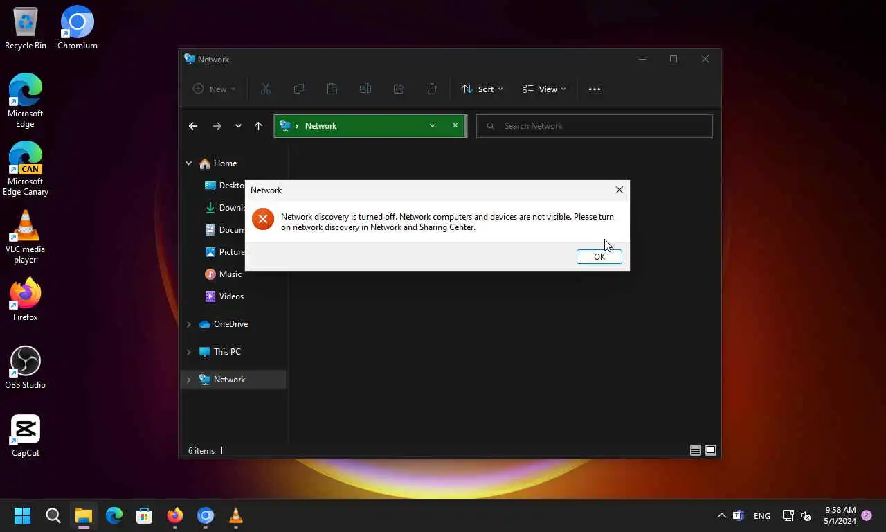This screenshot has width=886, height=532.
Task: Open VLC media player desktop shortcut
Action: click(x=26, y=237)
